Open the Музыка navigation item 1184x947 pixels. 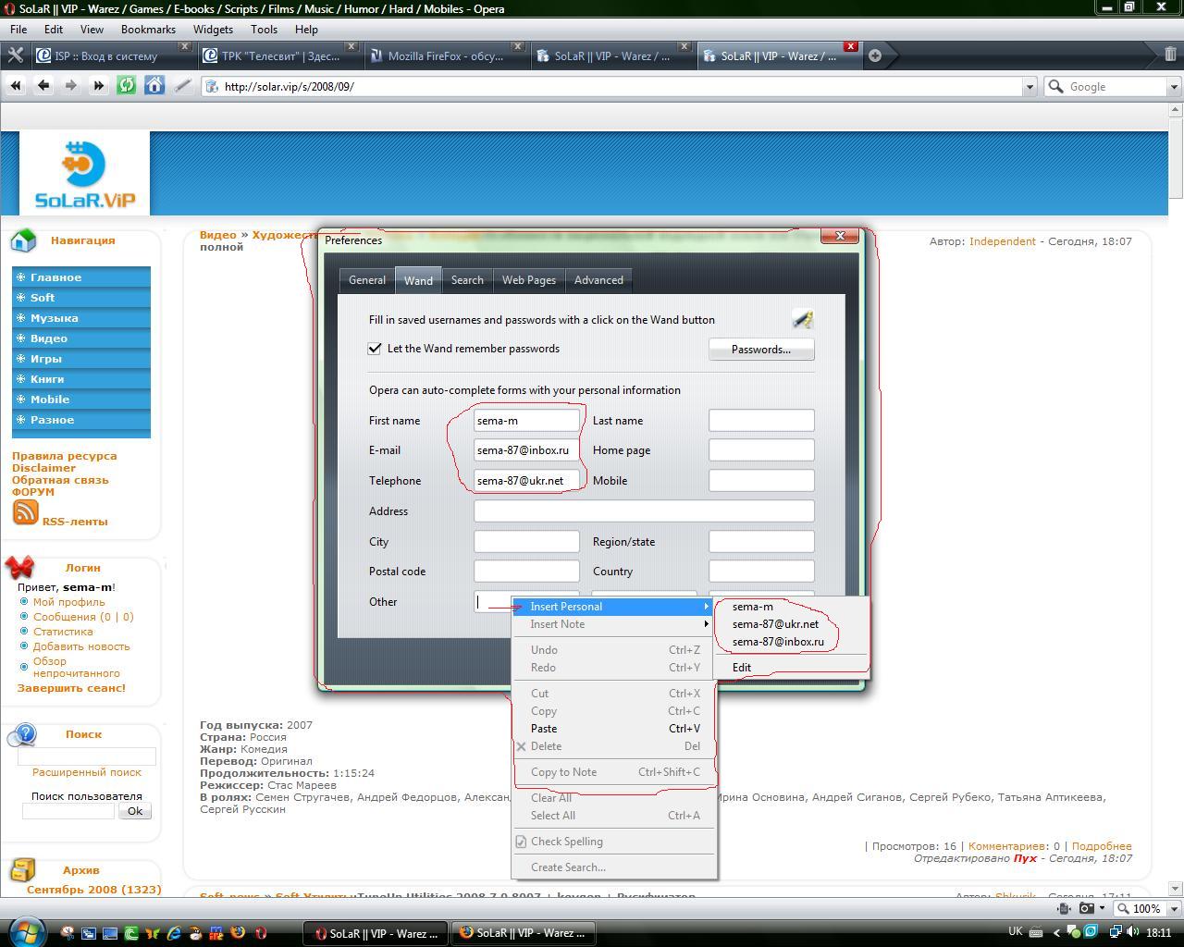(81, 318)
